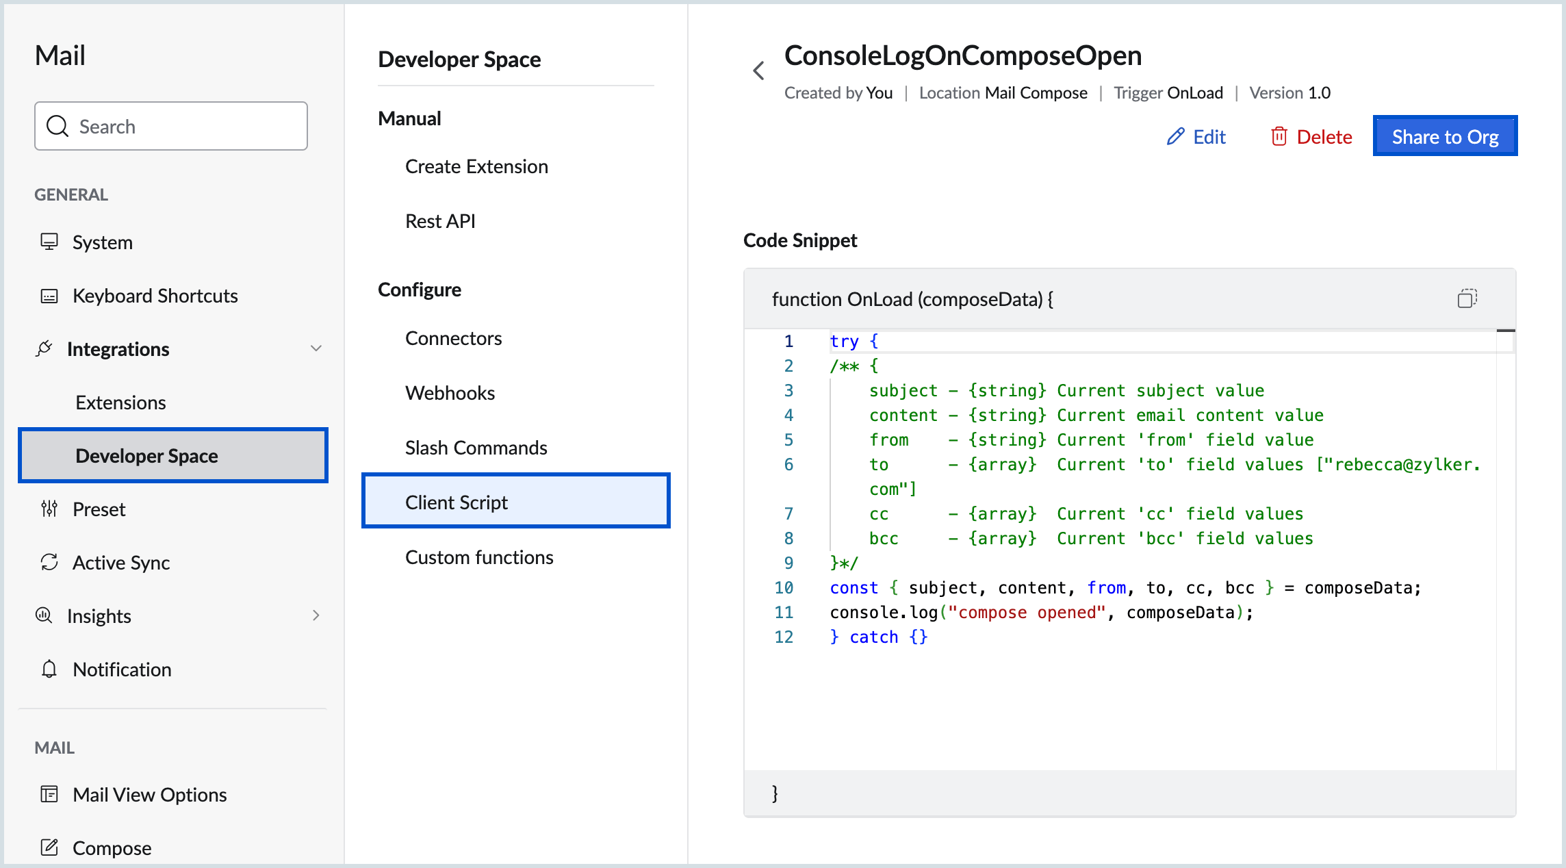The height and width of the screenshot is (868, 1566).
Task: Select the System settings icon
Action: click(x=49, y=242)
